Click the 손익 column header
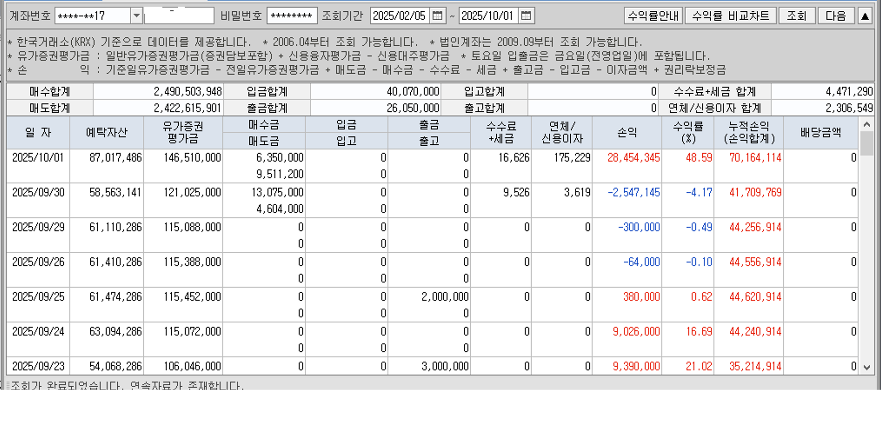This screenshot has height=424, width=881. [x=627, y=132]
